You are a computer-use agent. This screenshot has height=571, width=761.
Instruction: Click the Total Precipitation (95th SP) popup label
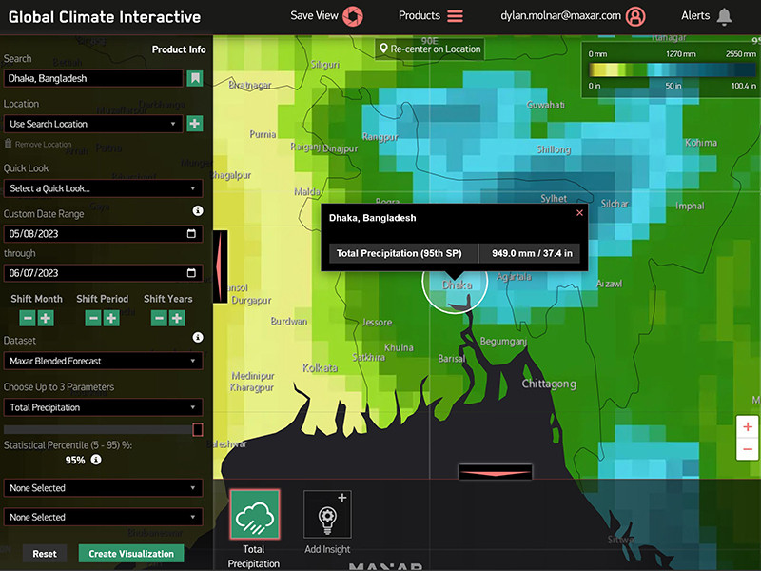click(x=399, y=253)
